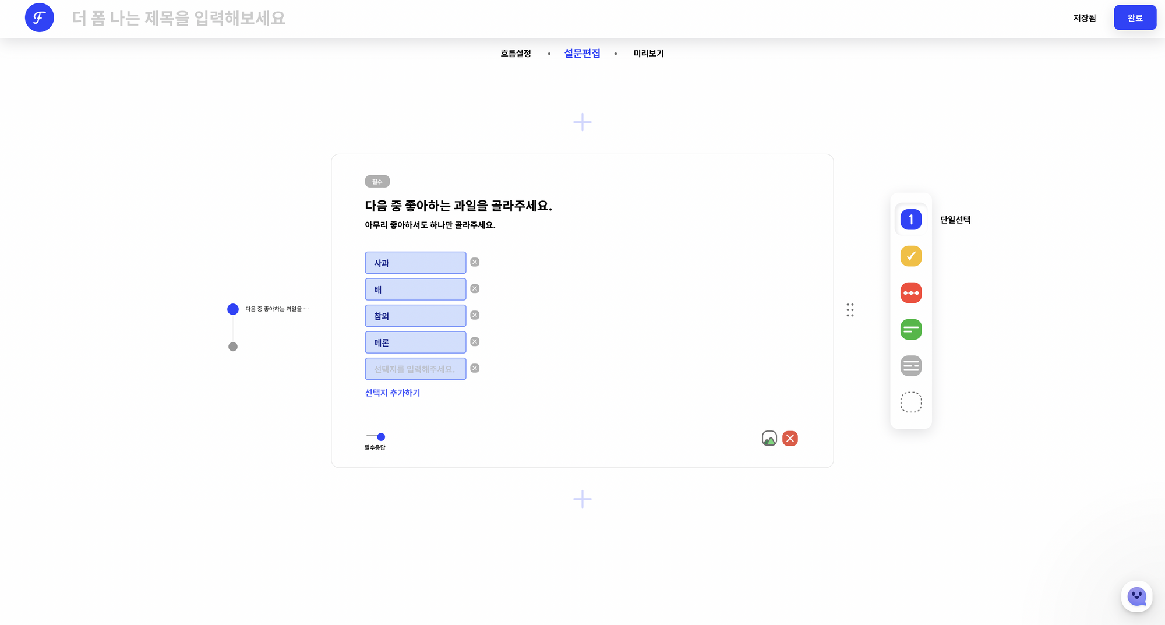
Task: Remove the 메론 option
Action: [475, 342]
